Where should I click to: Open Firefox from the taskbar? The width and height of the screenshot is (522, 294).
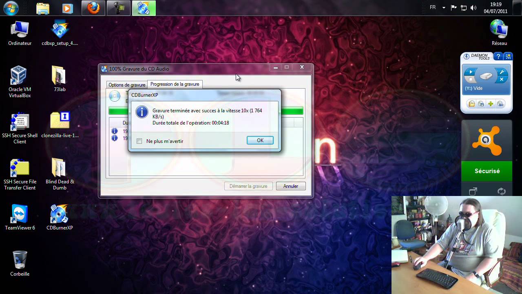point(93,8)
